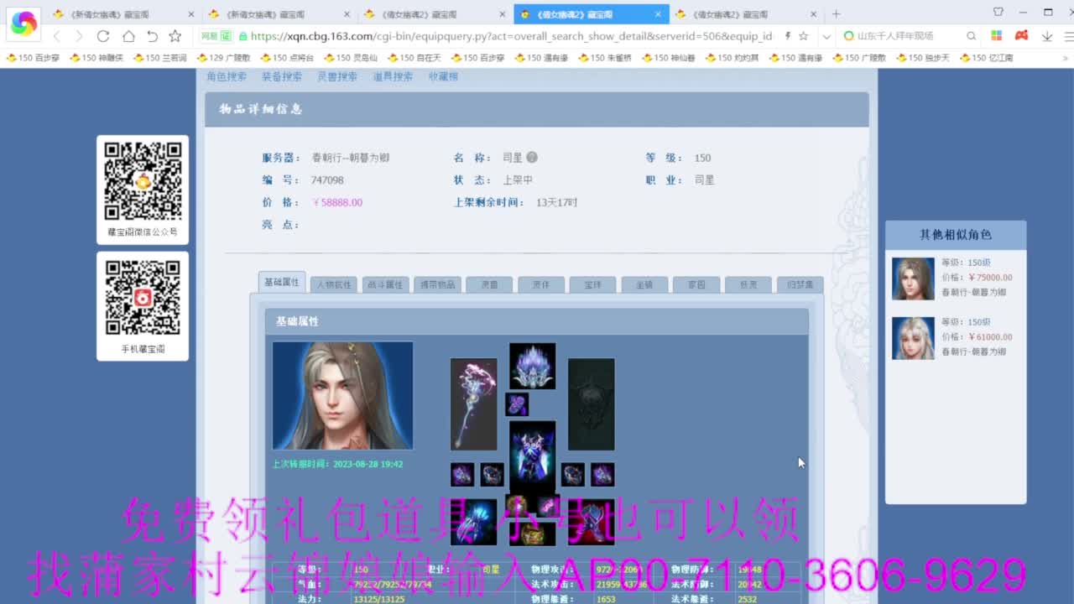Refresh the page with the reload icon

click(x=102, y=37)
